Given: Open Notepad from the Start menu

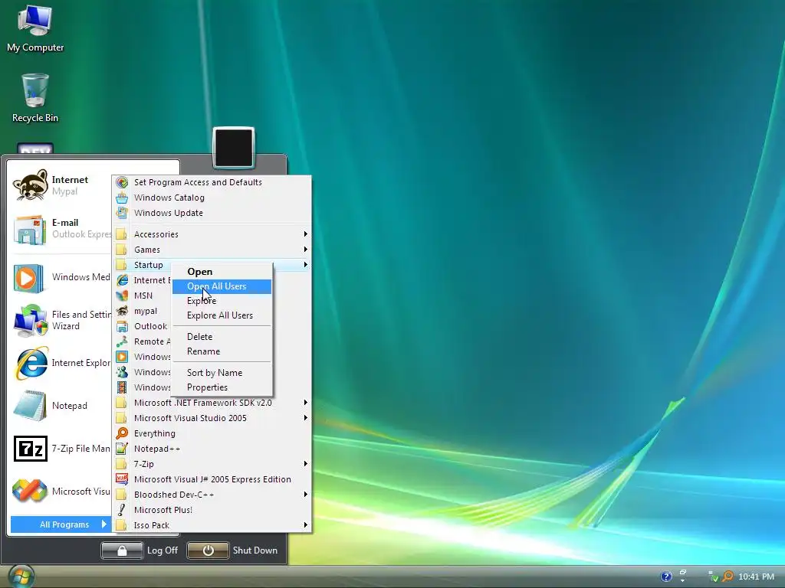Looking at the screenshot, I should pos(30,406).
